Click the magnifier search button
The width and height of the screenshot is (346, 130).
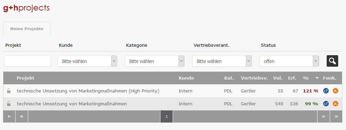(x=332, y=61)
